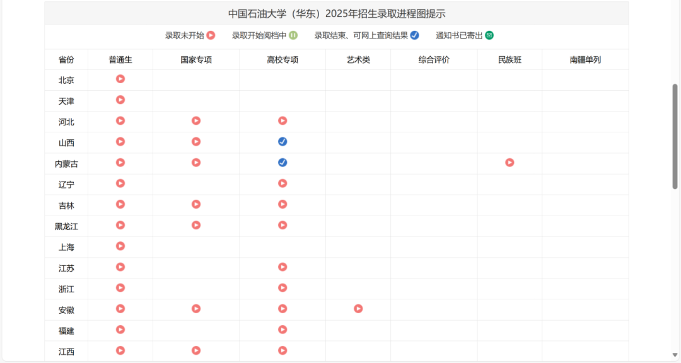Viewport: 681px width, 363px height.
Task: Click the 民族班 status icon for 内蒙古
Action: point(509,162)
